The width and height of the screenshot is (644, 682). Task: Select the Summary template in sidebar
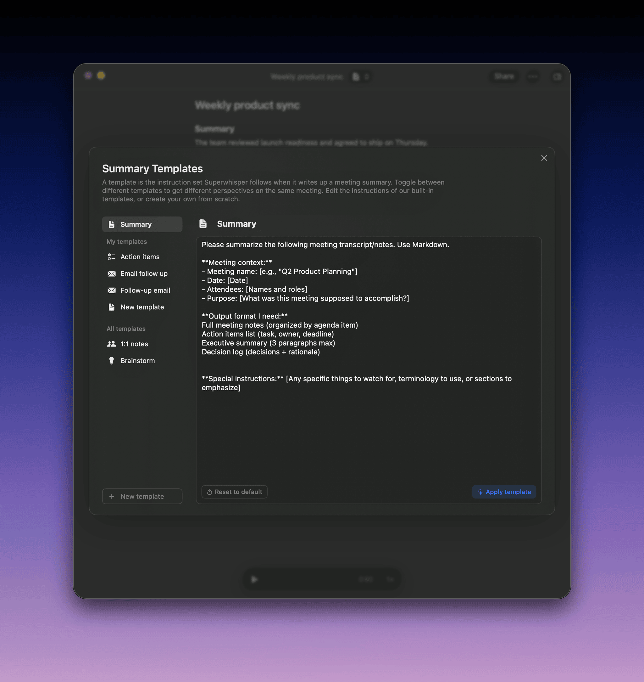click(142, 224)
